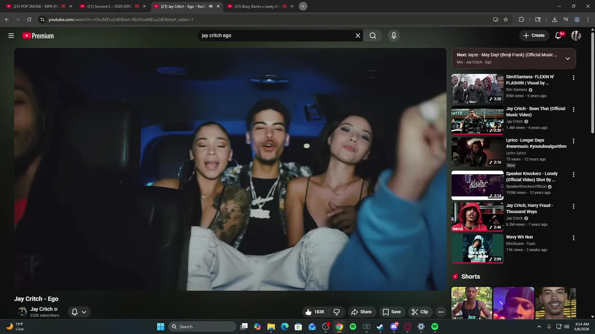This screenshot has height=334, width=595.
Task: Open the Thousand Ways video title
Action: click(529, 208)
